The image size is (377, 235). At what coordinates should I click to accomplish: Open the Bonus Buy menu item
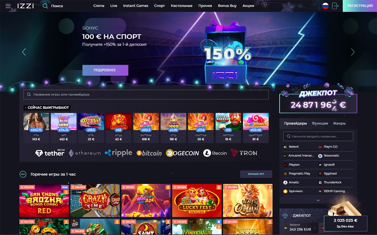227,6
